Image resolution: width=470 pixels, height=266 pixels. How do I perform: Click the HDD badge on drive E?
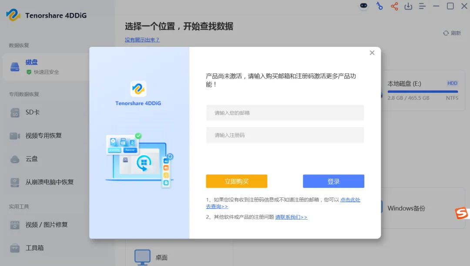(452, 83)
